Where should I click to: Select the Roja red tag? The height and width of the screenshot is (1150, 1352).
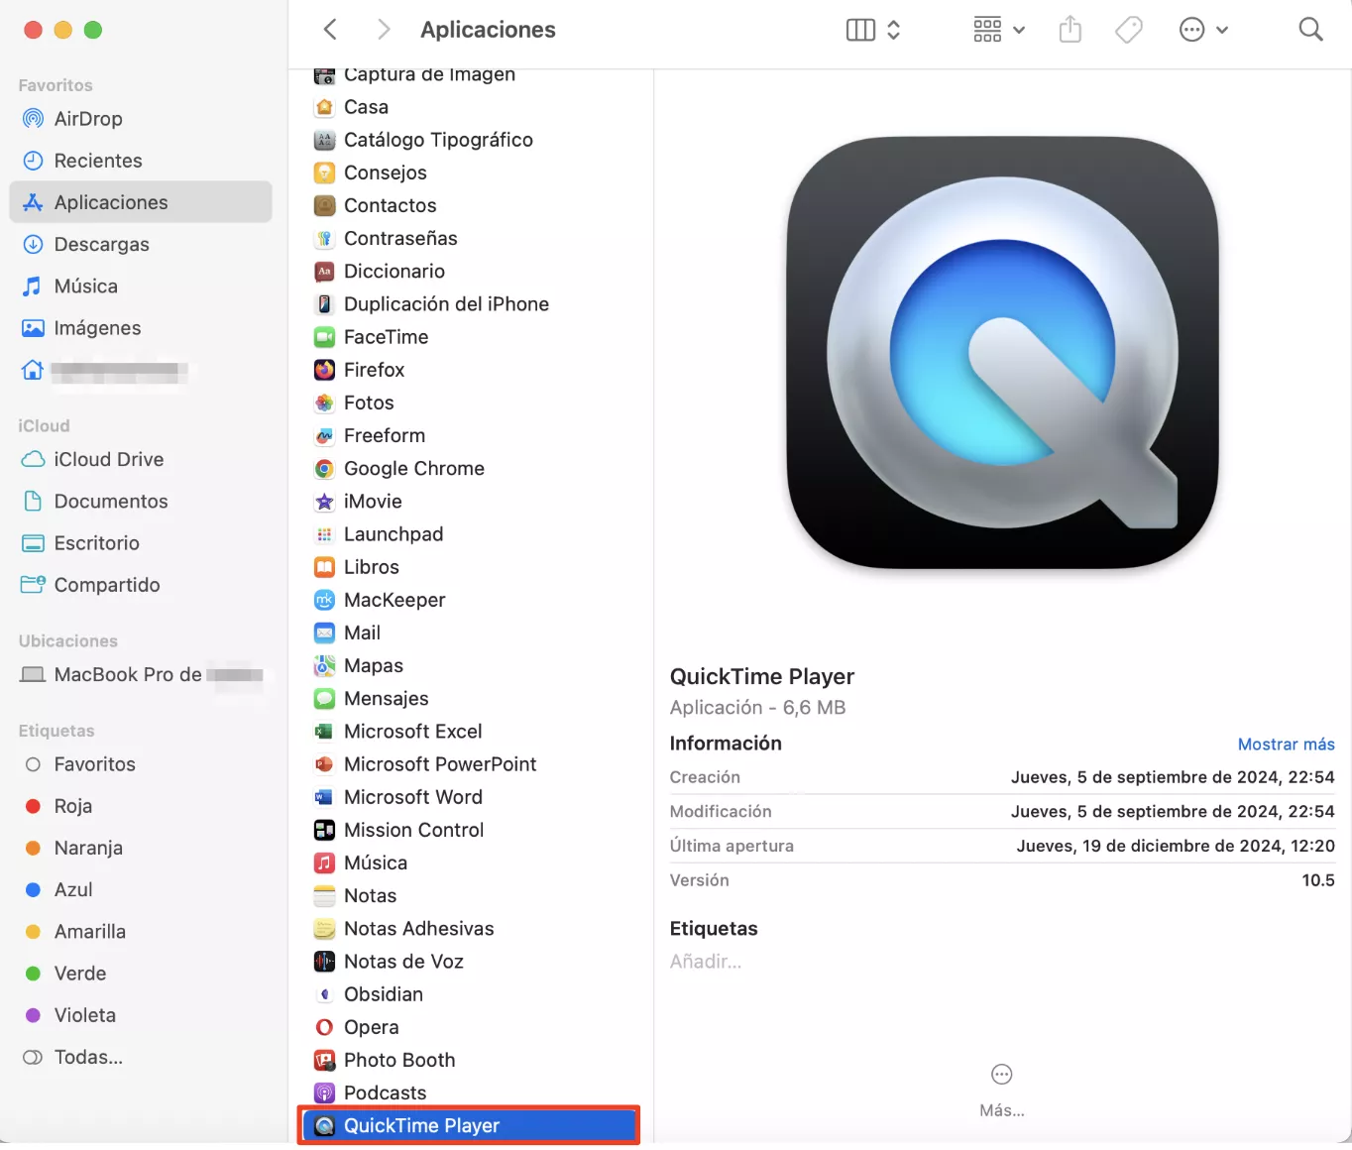coord(72,807)
